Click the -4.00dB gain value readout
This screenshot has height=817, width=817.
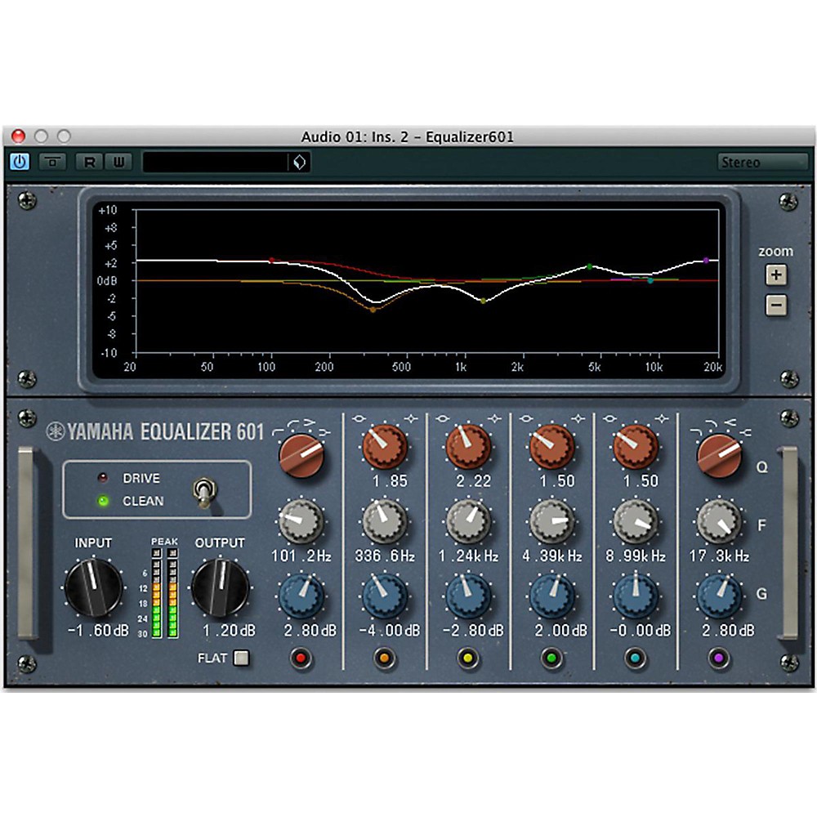[390, 631]
